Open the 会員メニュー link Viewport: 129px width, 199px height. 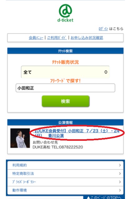(x=36, y=38)
